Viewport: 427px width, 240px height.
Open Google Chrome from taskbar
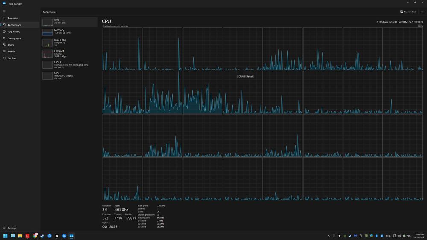pos(35,236)
